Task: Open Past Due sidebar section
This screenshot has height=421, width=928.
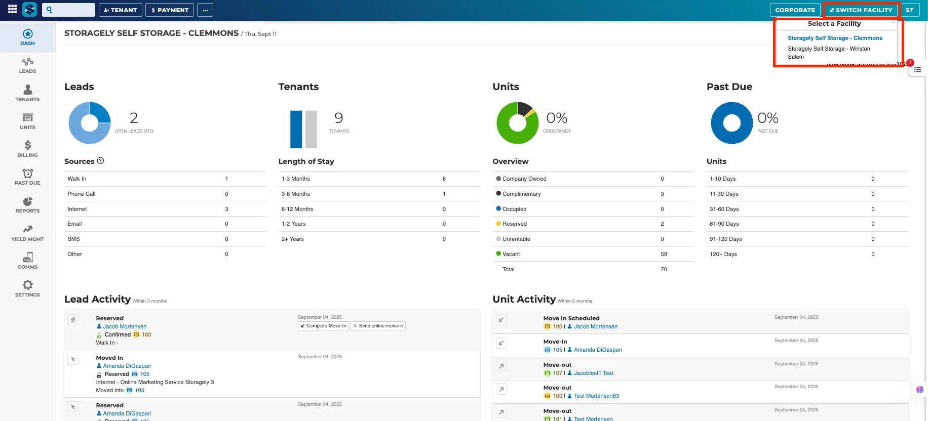Action: click(28, 177)
